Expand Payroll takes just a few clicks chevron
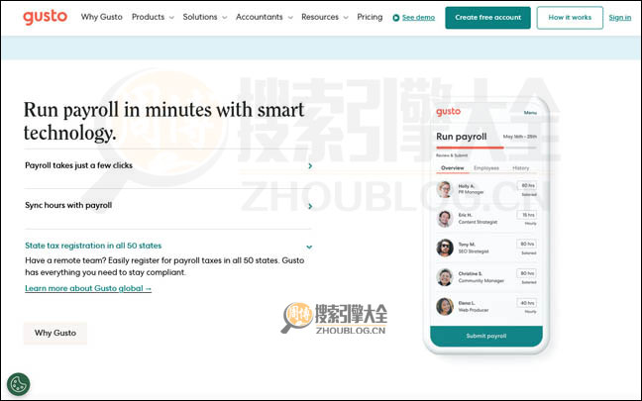 [x=310, y=165]
